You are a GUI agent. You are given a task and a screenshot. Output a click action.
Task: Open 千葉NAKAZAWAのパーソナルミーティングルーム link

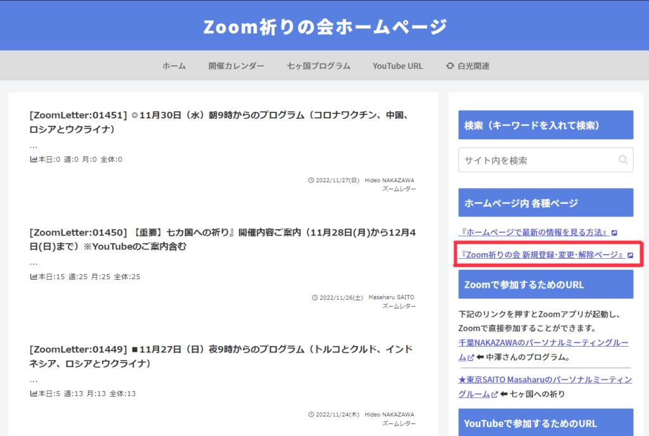tap(543, 342)
